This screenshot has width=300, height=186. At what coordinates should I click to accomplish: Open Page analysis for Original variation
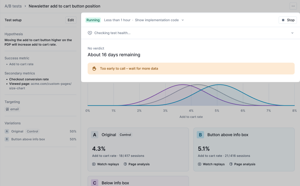(x=137, y=164)
